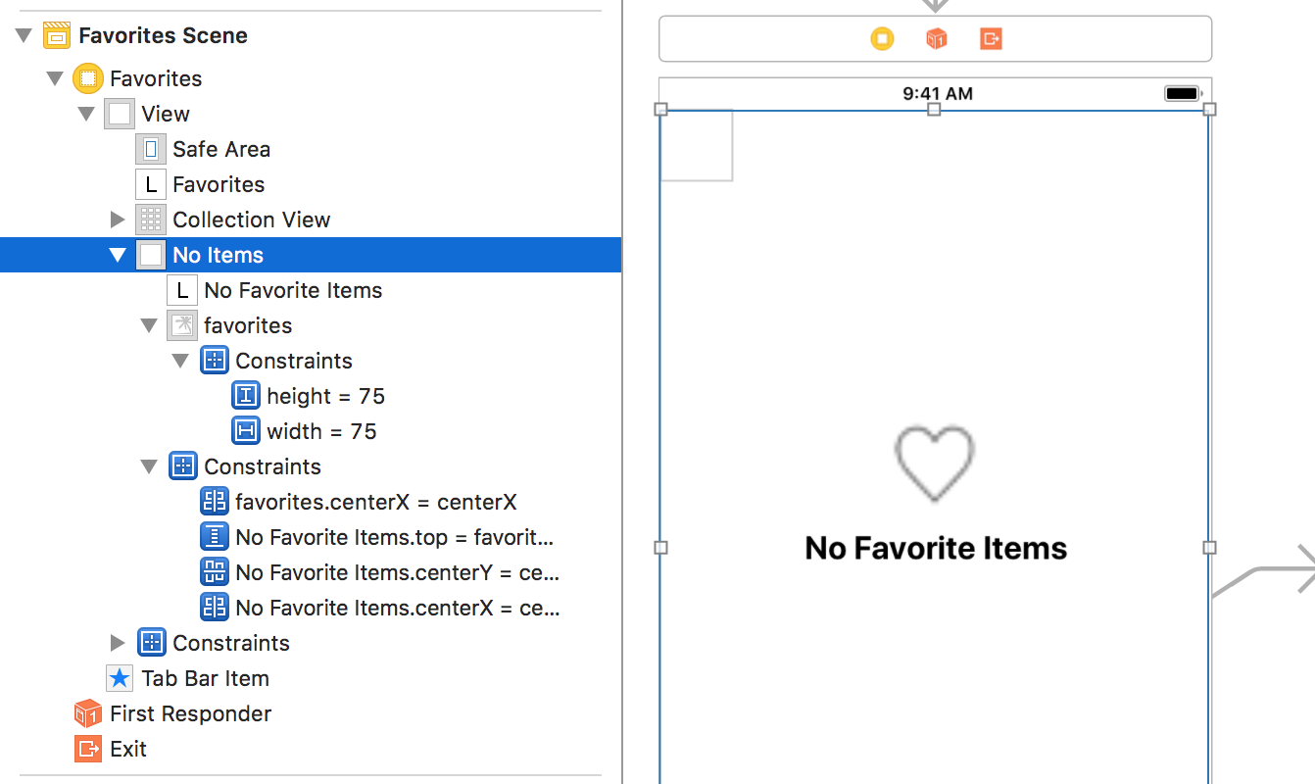Screen dimensions: 1315x784
Task: Click the Exit icon in scene dock
Action: point(991,39)
